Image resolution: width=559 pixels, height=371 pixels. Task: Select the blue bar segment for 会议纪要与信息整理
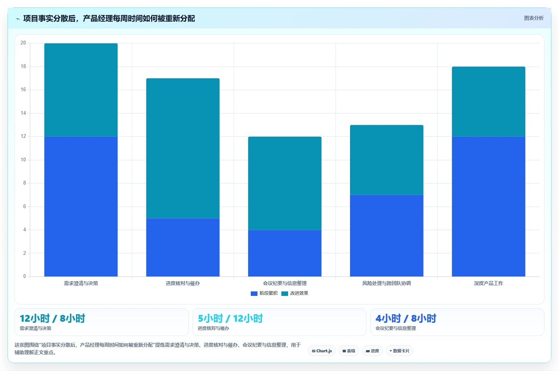pos(285,253)
